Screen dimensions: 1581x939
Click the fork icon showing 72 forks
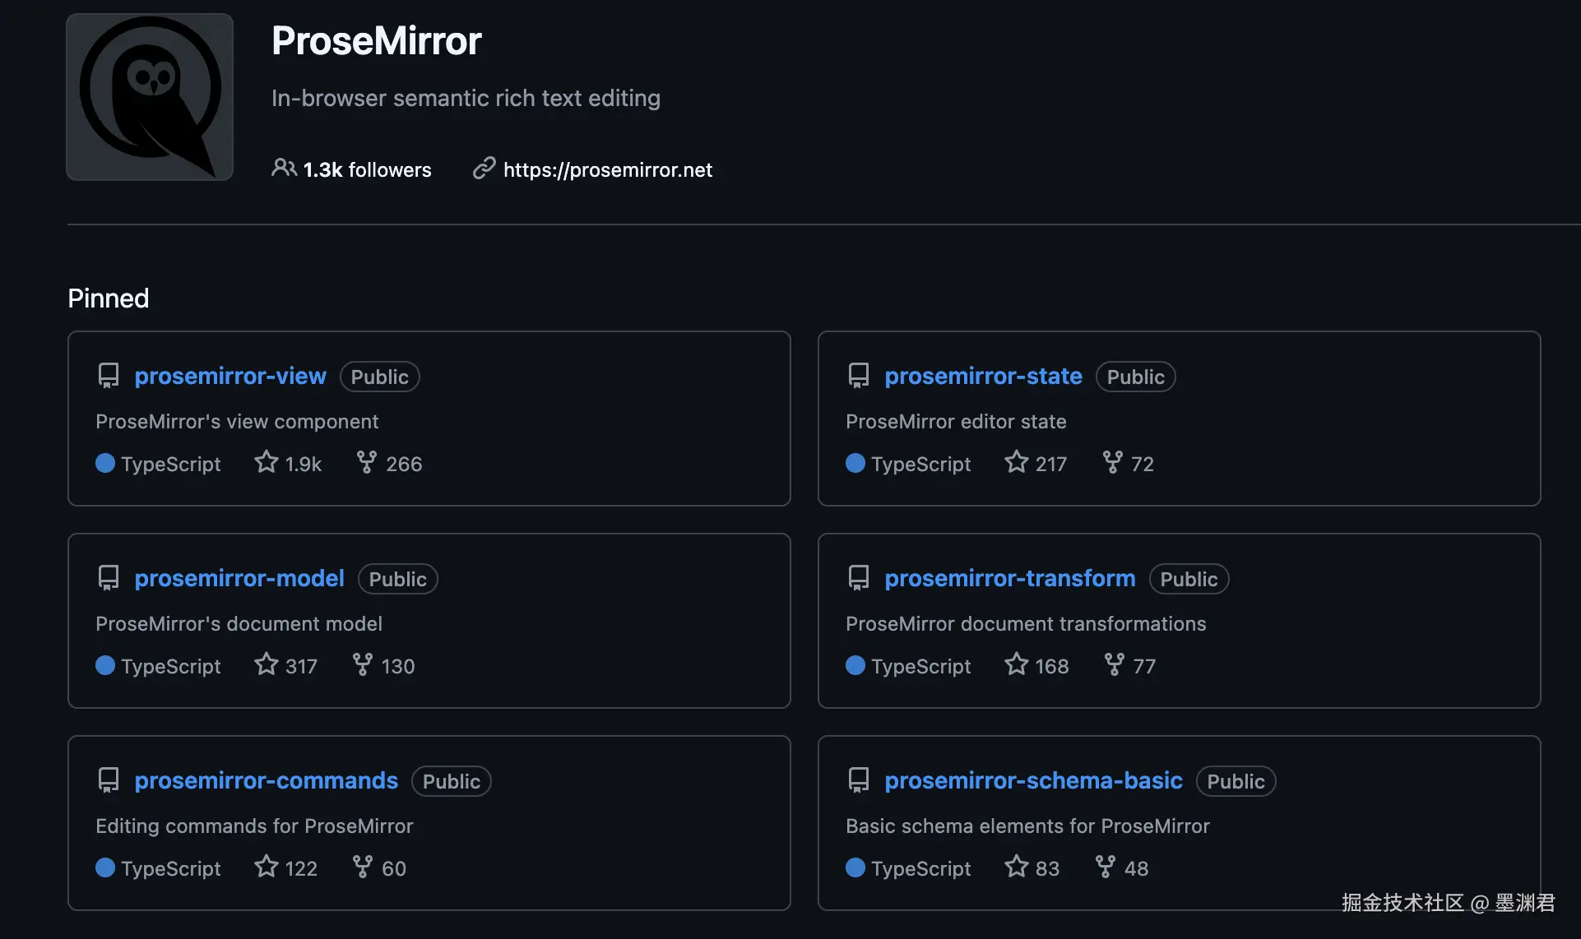1112,462
